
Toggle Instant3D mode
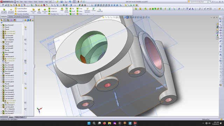point(100,10)
